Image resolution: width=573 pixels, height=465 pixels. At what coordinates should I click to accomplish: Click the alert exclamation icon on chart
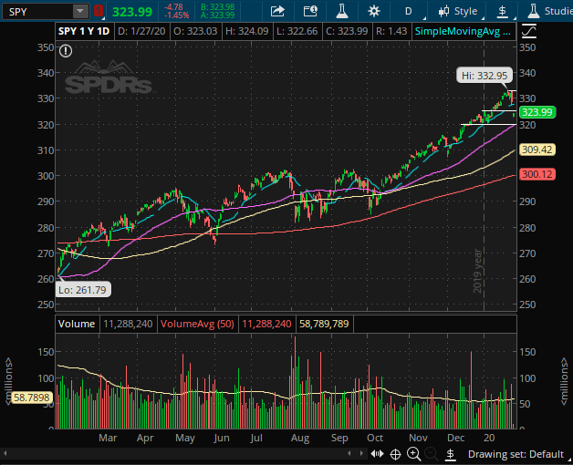point(65,51)
